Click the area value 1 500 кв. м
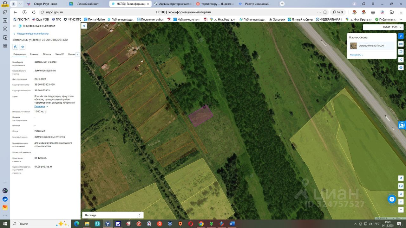Screen dimensions: 406x228 pyautogui.click(x=40, y=111)
